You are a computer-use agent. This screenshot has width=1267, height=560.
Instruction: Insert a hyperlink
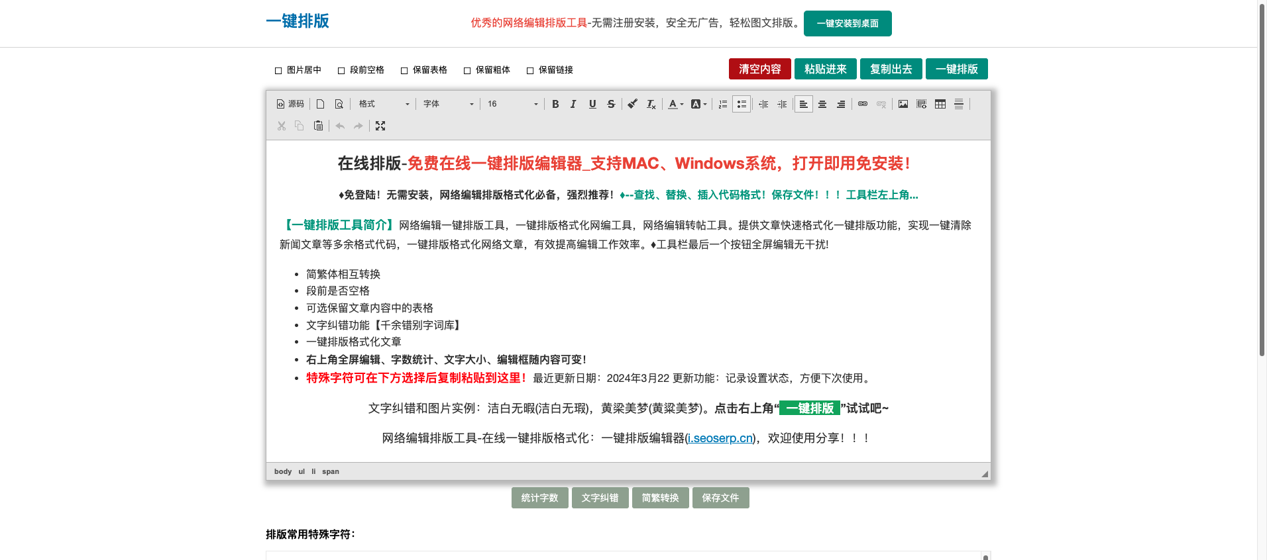pyautogui.click(x=863, y=104)
